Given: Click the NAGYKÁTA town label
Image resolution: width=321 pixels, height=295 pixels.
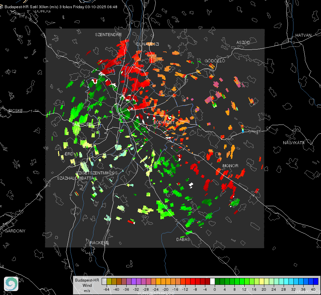Looking at the screenshot, I should pyautogui.click(x=293, y=143).
